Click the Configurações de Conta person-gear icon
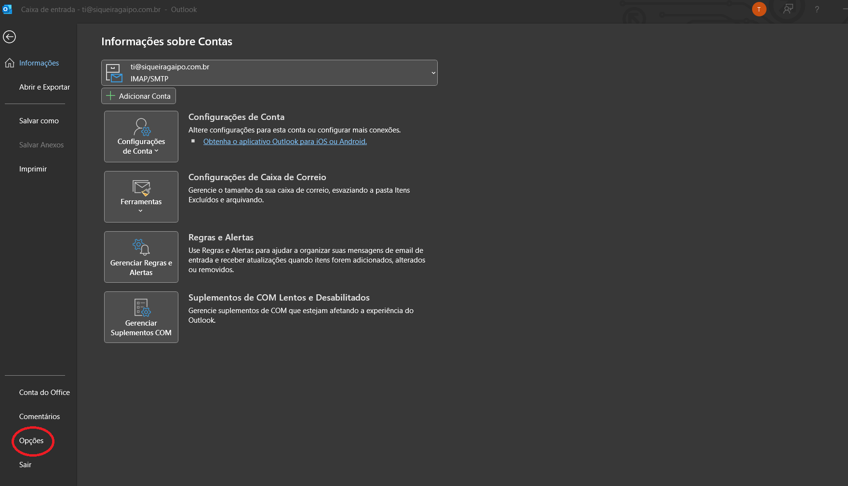The image size is (848, 486). (x=142, y=127)
